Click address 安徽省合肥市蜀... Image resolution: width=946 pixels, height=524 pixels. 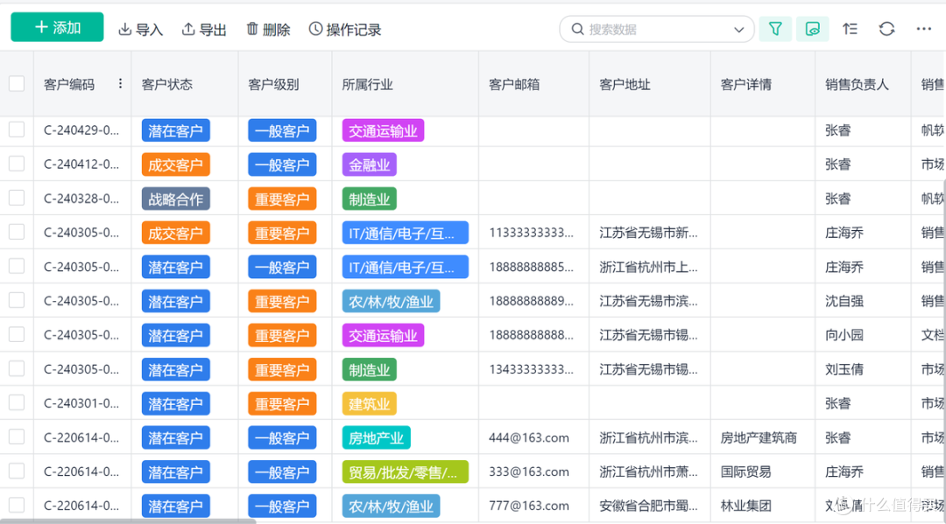648,506
